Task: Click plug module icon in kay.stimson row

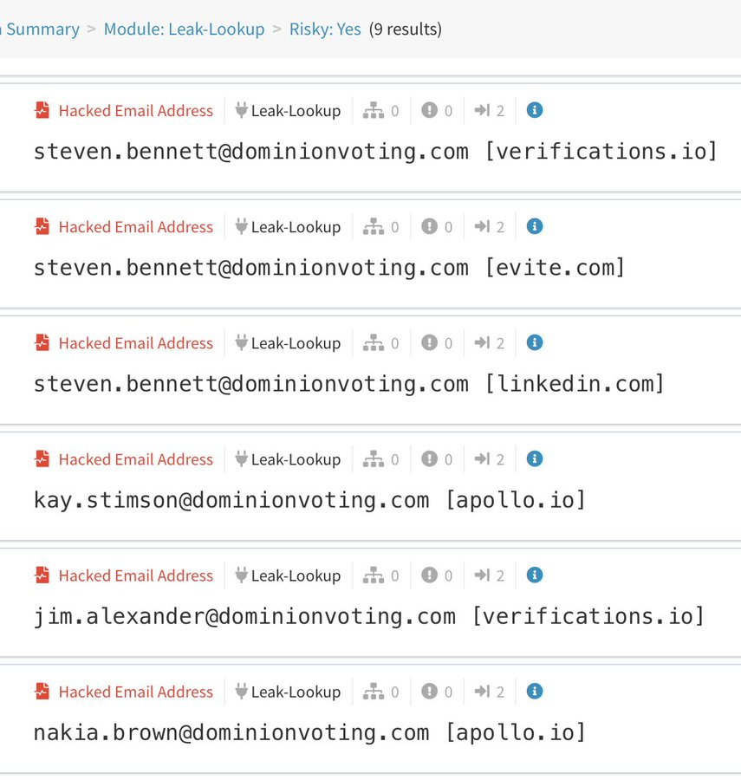Action: pos(241,458)
